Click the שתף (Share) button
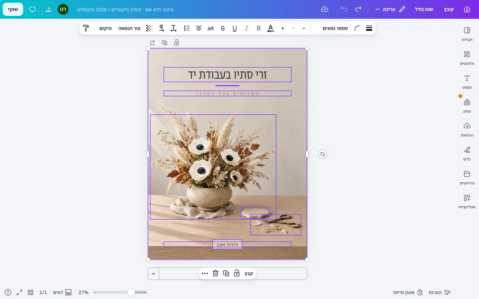 coord(13,9)
